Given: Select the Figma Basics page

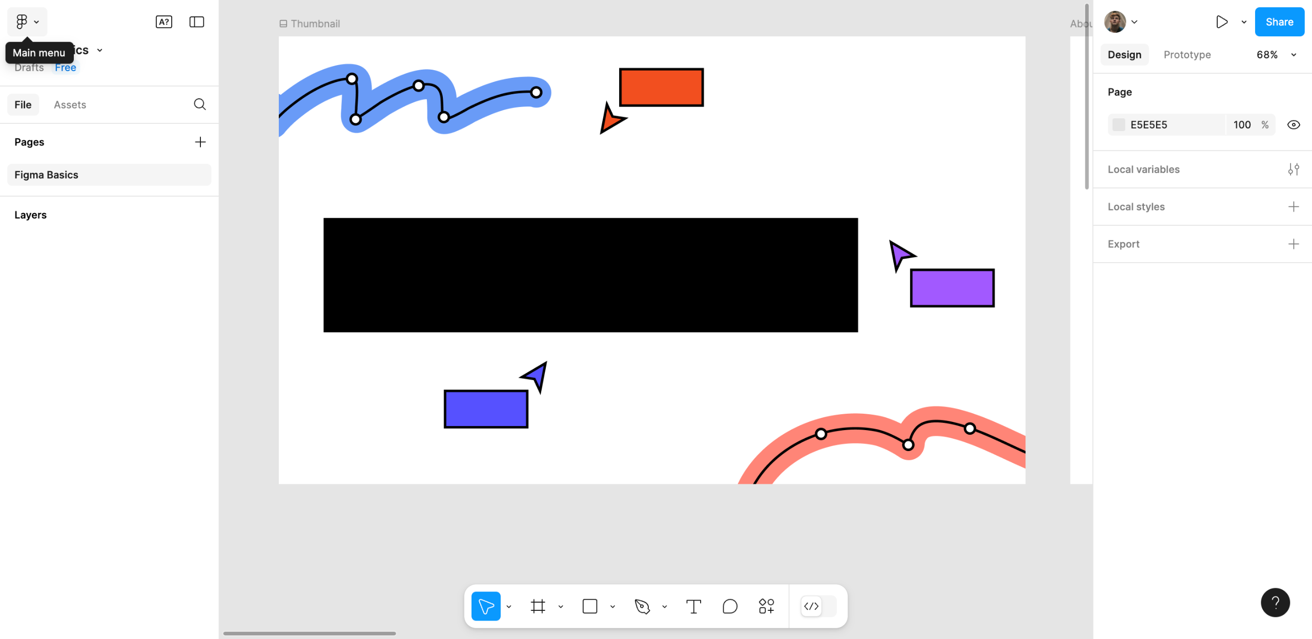Looking at the screenshot, I should click(x=109, y=175).
